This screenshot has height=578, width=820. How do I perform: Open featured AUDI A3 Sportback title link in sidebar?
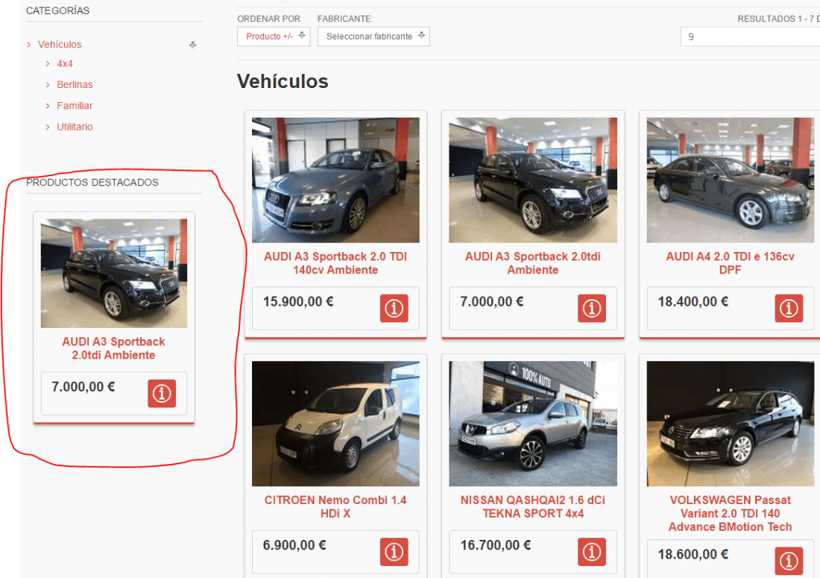tap(113, 348)
